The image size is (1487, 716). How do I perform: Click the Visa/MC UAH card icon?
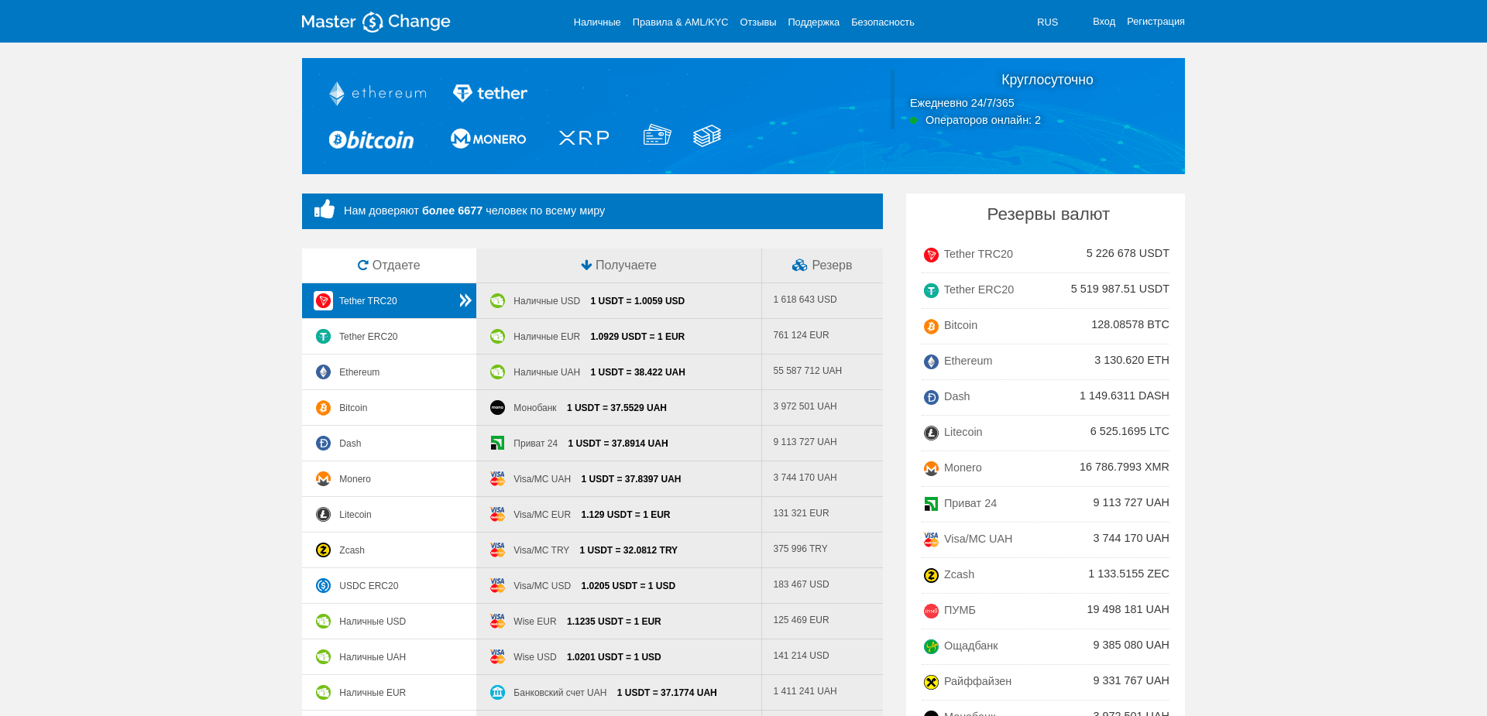point(497,478)
